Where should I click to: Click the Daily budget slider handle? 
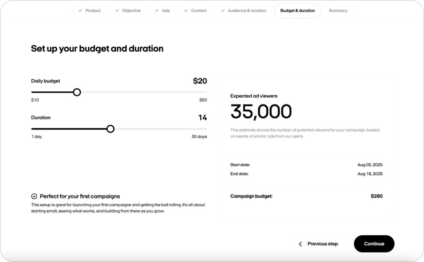(x=77, y=92)
